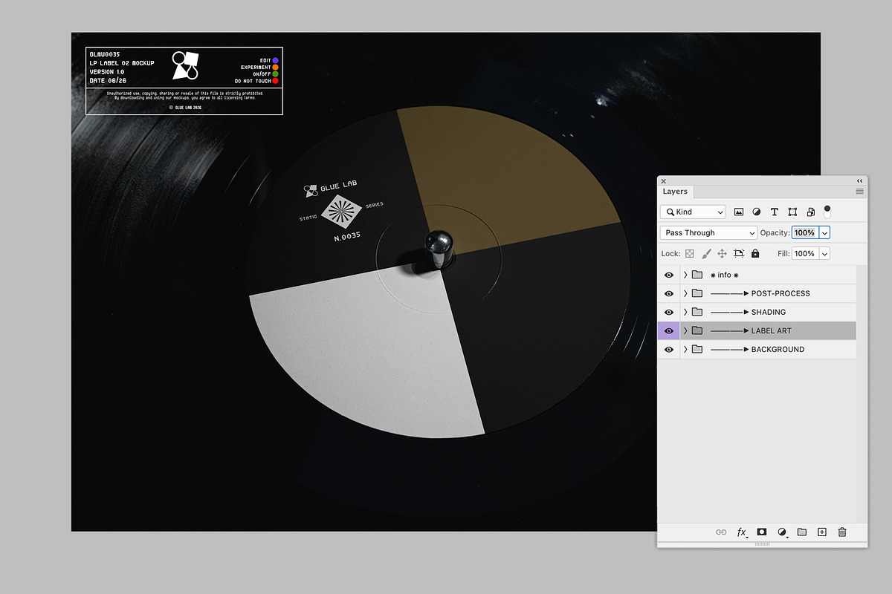Create a new layer plus icon
The image size is (892, 594).
click(x=822, y=532)
